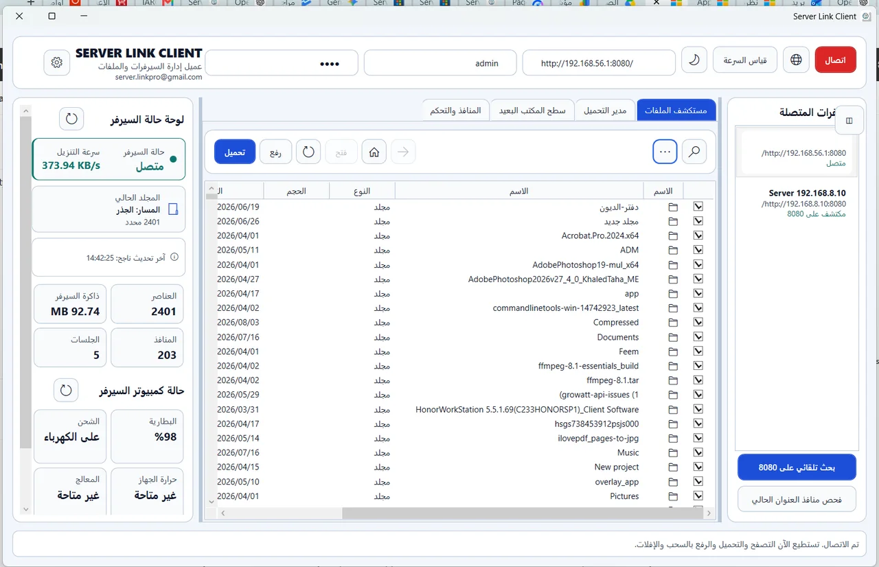Sort by الحجم column header
The image size is (879, 567).
point(297,191)
